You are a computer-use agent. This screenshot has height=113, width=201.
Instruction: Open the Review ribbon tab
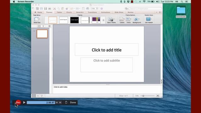pyautogui.click(x=131, y=12)
